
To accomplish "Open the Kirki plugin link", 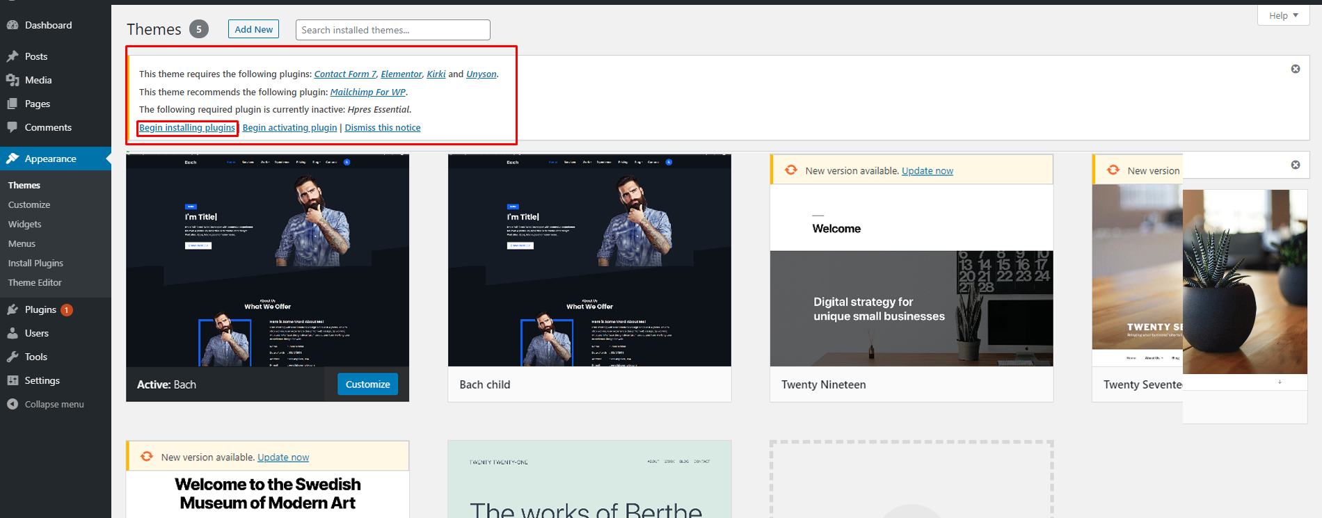I will click(x=436, y=74).
